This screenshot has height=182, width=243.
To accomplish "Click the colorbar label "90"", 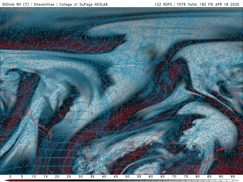I will click(x=221, y=177).
